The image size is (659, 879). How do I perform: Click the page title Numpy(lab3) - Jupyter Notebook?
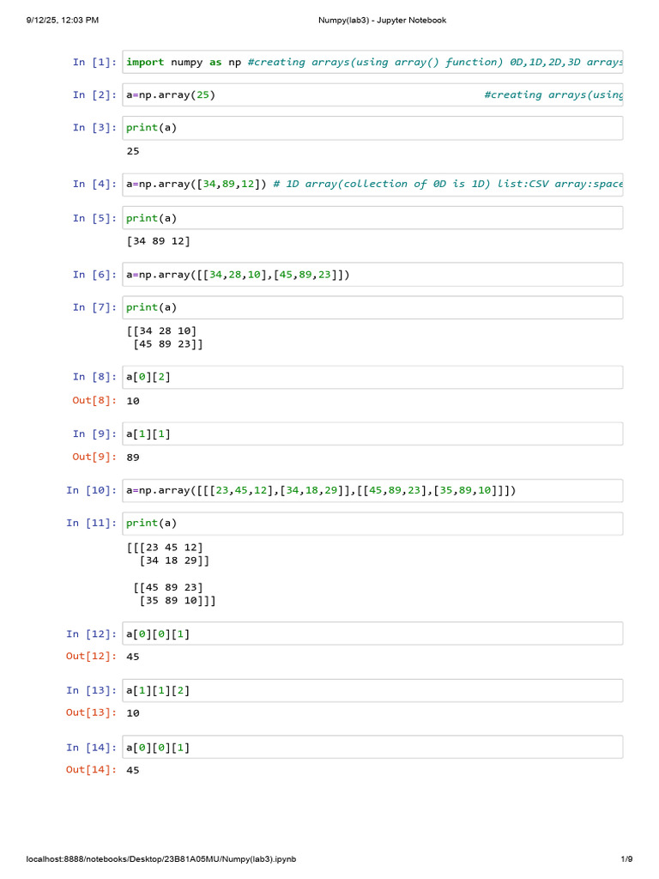382,21
